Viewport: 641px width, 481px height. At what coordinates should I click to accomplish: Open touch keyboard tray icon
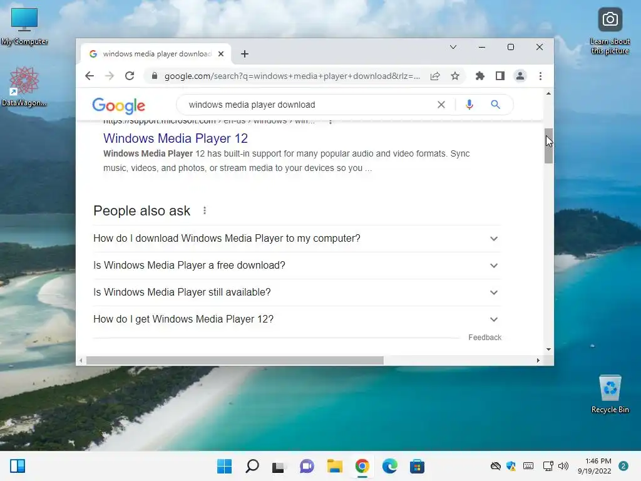tap(528, 466)
